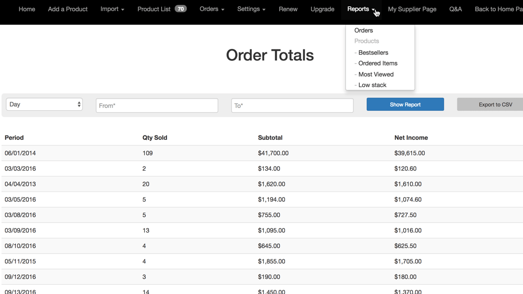Go to the Renew page
The height and width of the screenshot is (294, 523).
[288, 9]
